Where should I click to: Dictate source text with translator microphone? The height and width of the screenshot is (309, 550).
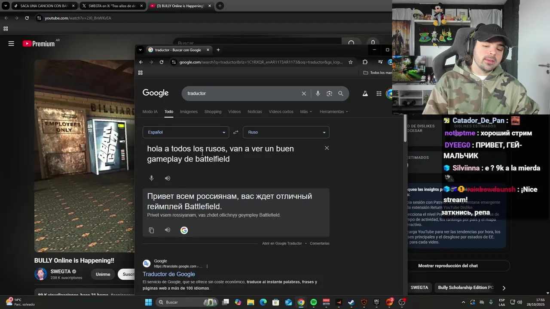151,178
